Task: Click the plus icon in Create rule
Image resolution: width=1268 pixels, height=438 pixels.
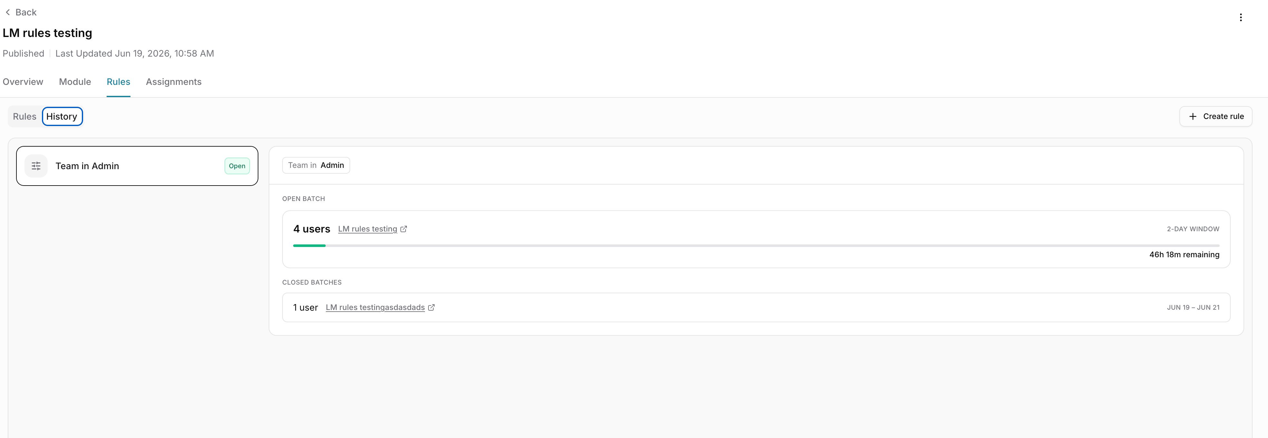Action: (1193, 116)
